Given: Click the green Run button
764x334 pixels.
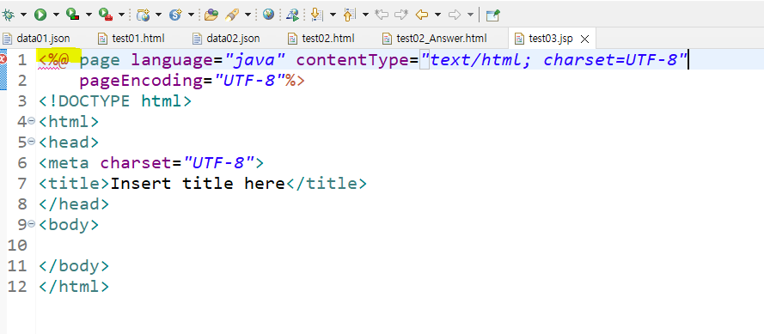Looking at the screenshot, I should click(x=40, y=15).
